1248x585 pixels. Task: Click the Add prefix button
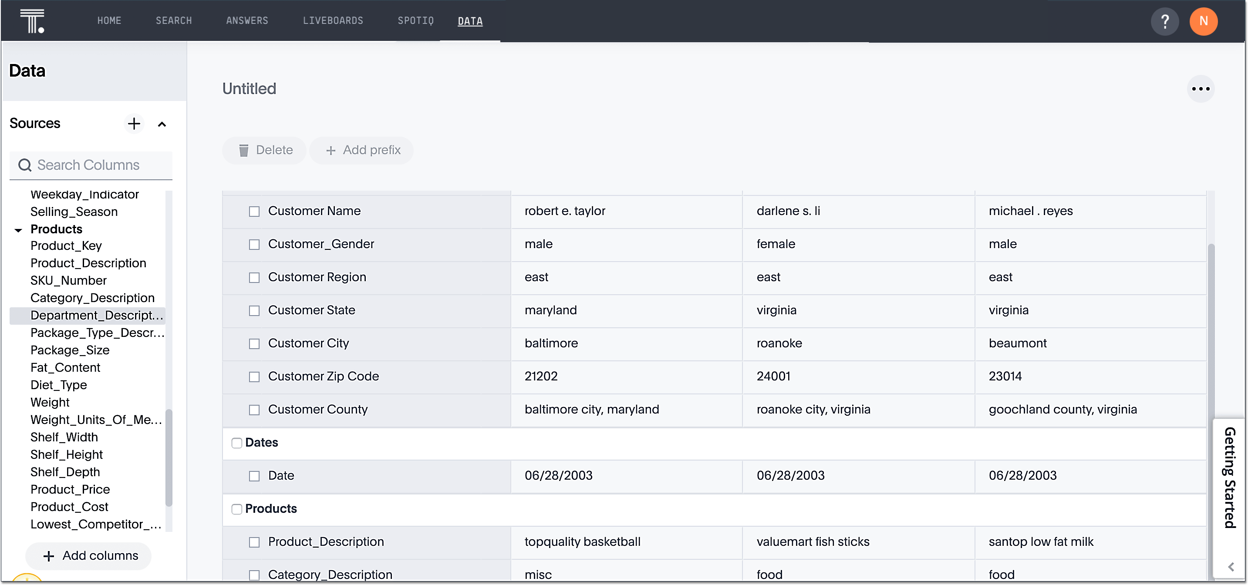tap(363, 150)
